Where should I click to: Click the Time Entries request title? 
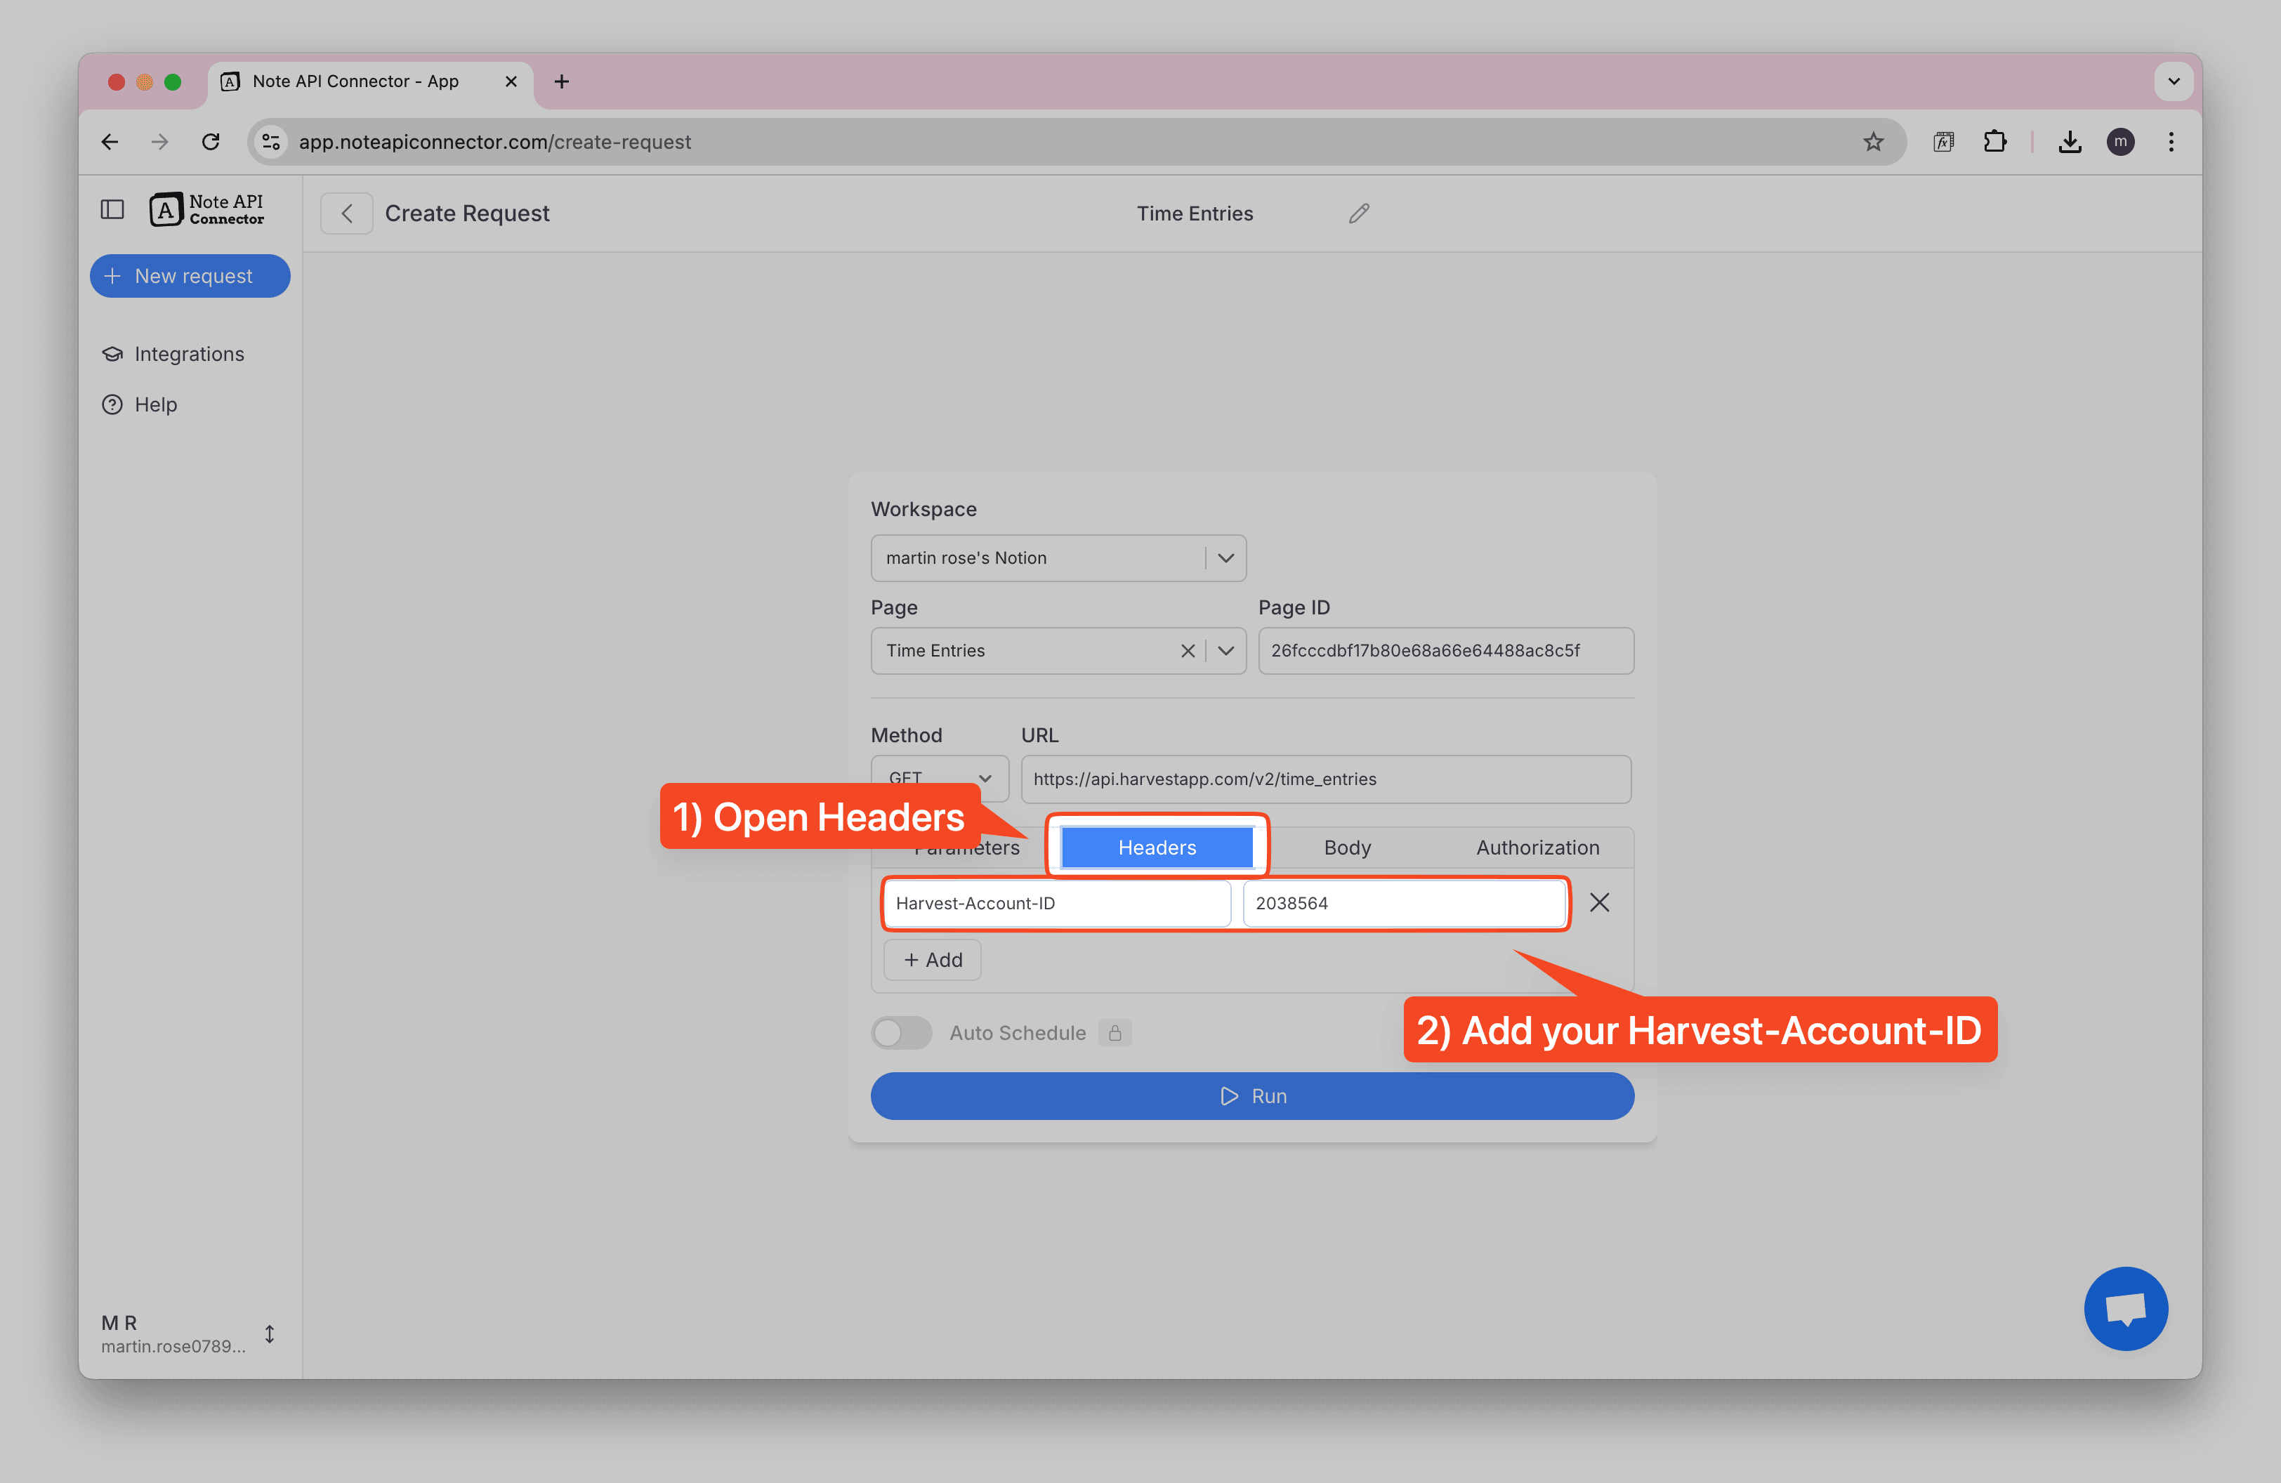[1194, 213]
